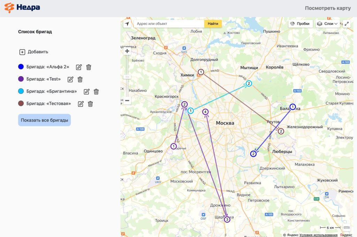Select Бригада: «Бригантина» text
This screenshot has width=357, height=237.
pyautogui.click(x=52, y=91)
